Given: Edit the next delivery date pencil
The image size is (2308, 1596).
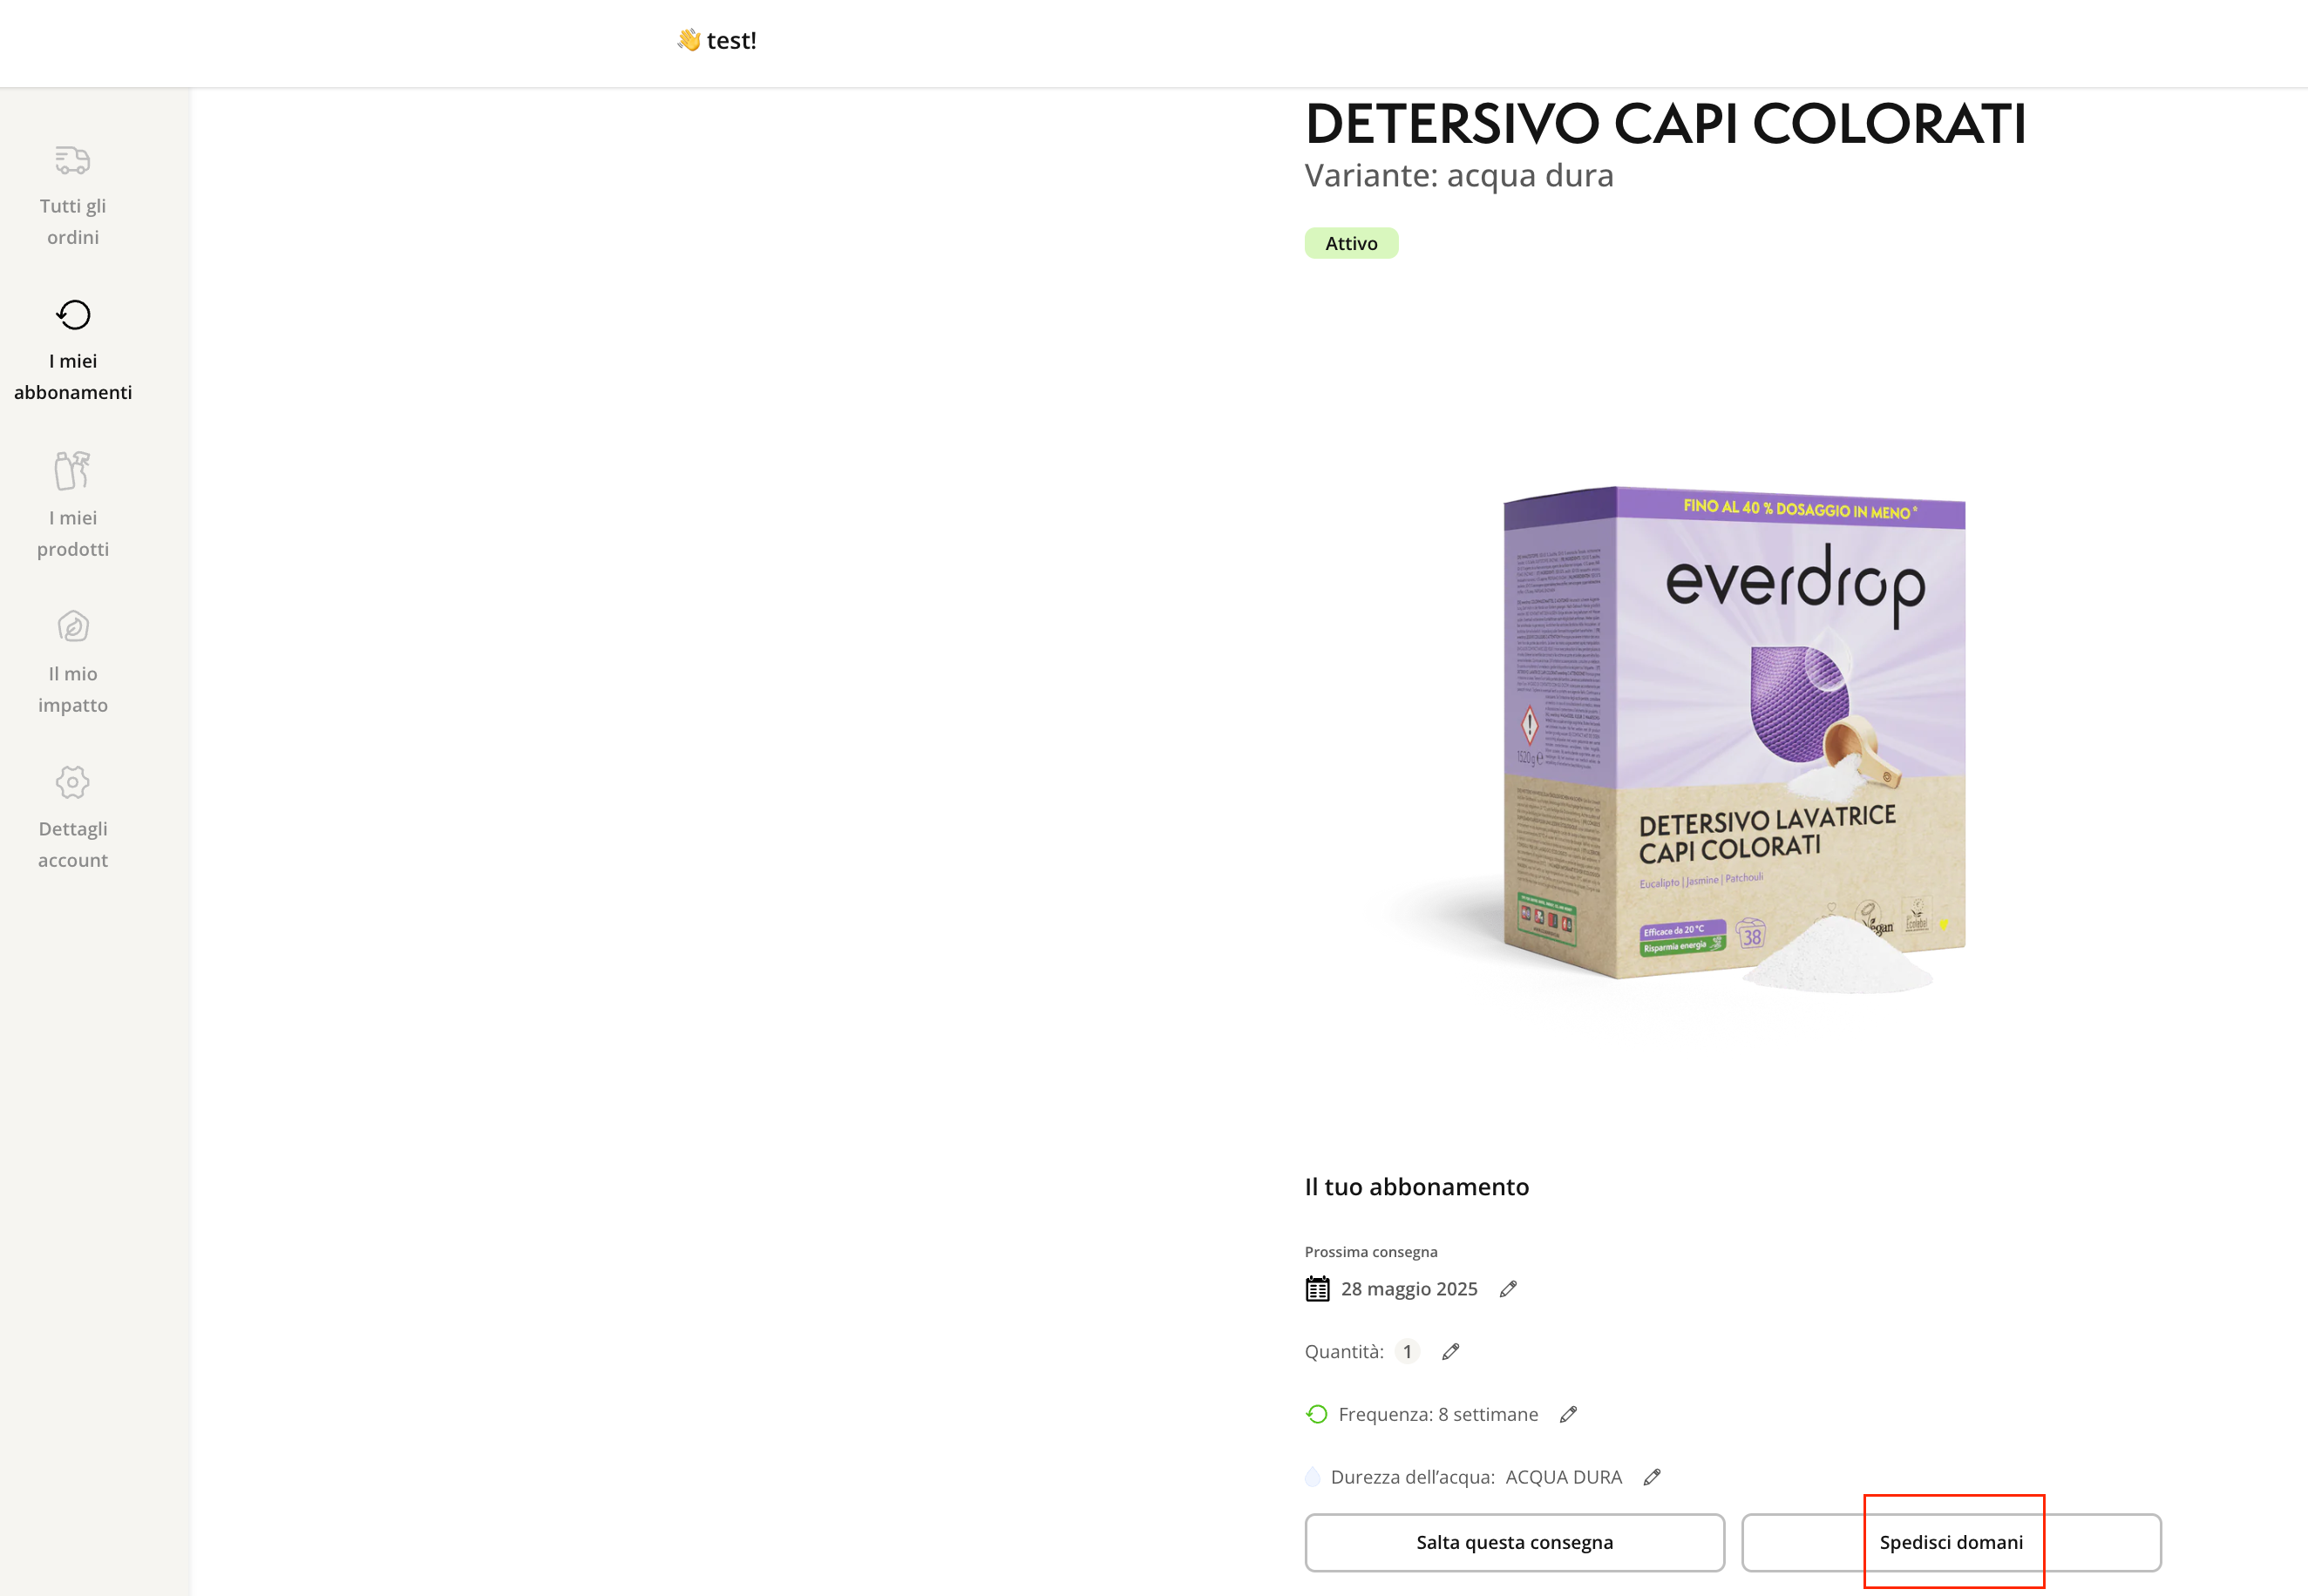Looking at the screenshot, I should coord(1508,1289).
